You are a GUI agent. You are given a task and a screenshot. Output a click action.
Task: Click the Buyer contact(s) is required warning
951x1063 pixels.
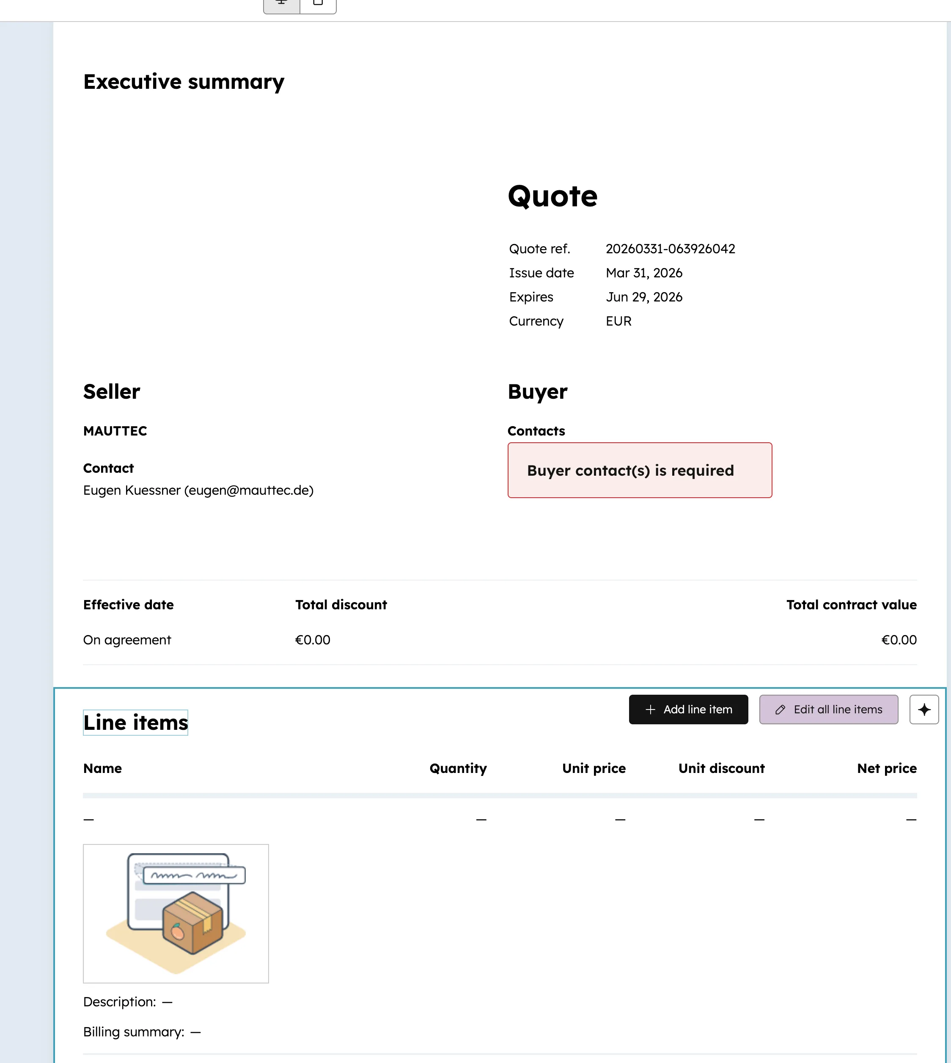(x=640, y=470)
